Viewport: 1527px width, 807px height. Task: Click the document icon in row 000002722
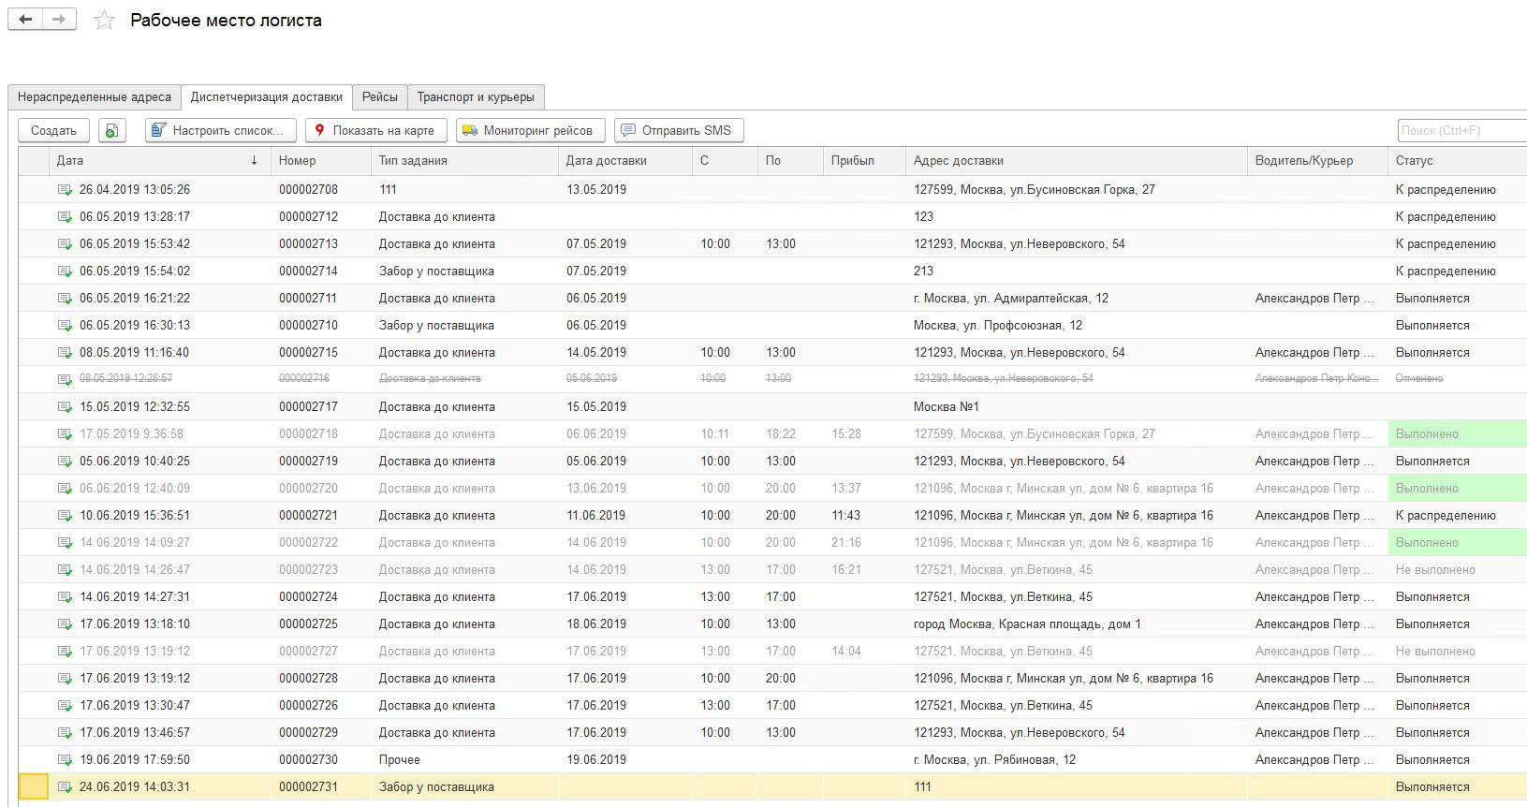tap(65, 542)
